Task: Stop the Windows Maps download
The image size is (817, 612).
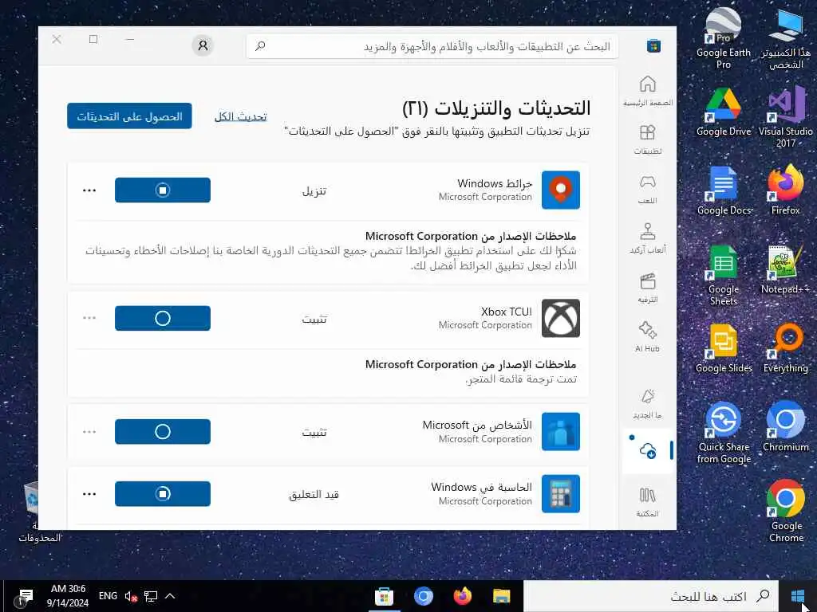Action: (x=163, y=190)
